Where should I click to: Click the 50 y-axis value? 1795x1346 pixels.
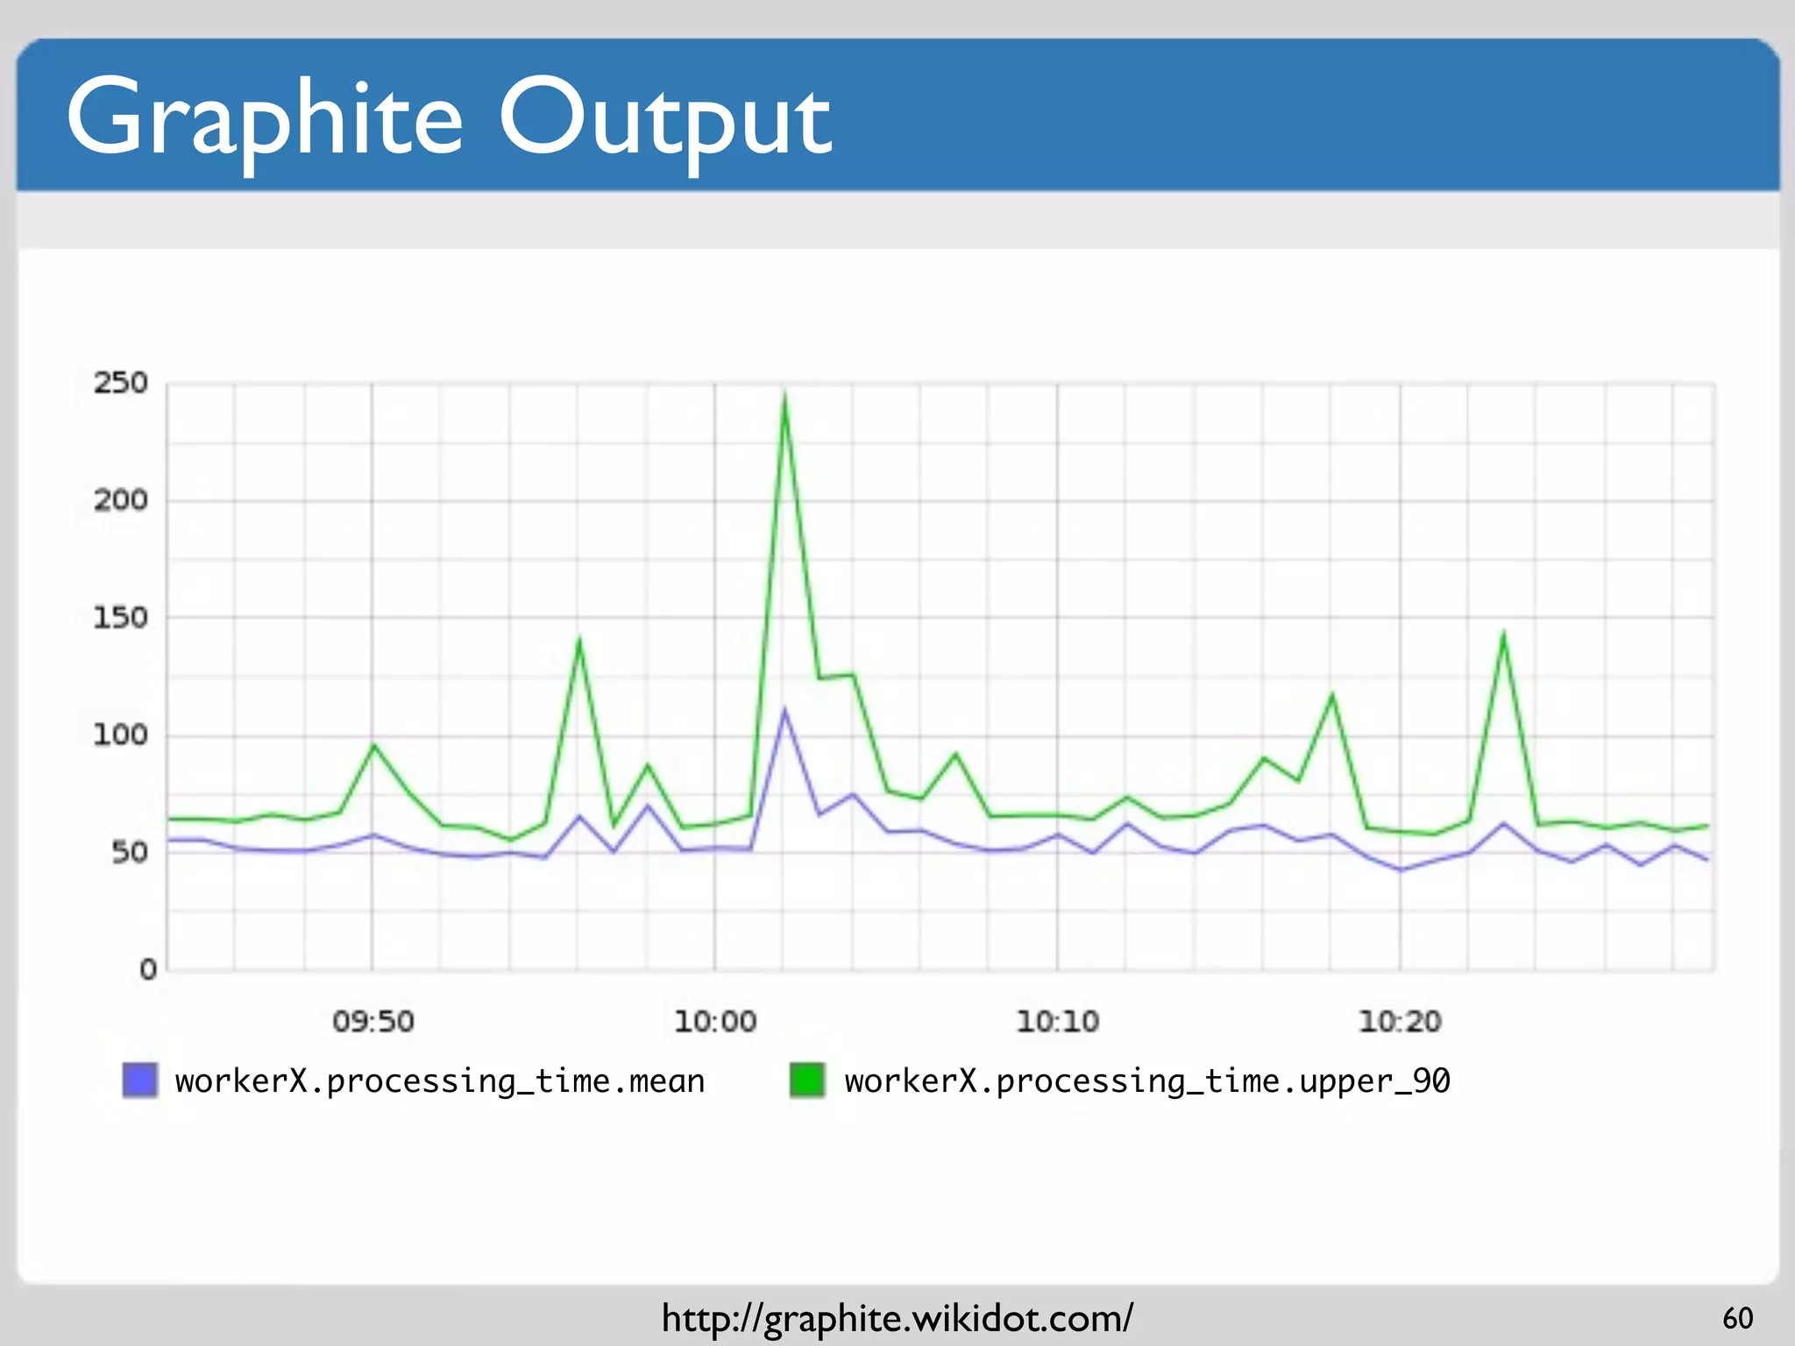[130, 852]
